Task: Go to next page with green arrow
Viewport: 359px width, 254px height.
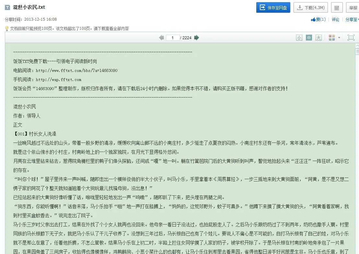Action: [x=197, y=38]
